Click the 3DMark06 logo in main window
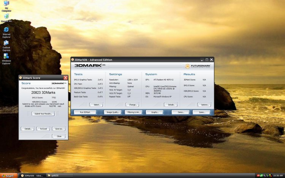Viewport: 285px width, 178px height. click(90, 66)
